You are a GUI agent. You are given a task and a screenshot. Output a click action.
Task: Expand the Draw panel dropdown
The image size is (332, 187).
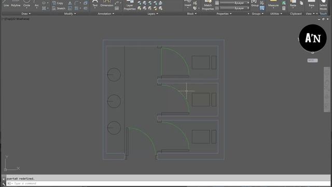[x=26, y=14]
